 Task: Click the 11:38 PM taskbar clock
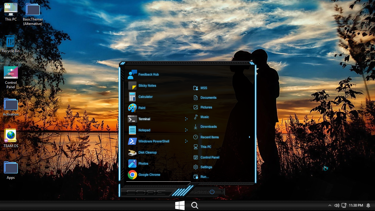(x=356, y=206)
